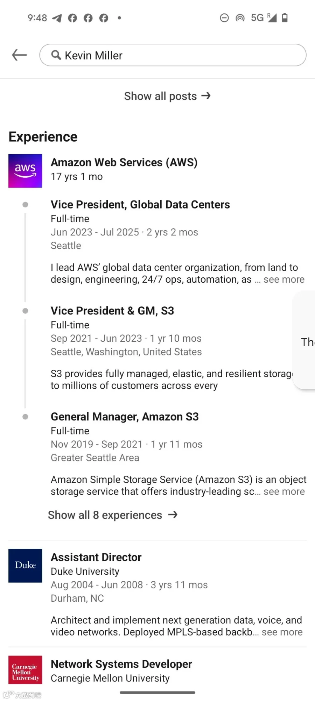Tap the hotspot status icon
Viewport: 315px width, 701px height.
pos(240,17)
